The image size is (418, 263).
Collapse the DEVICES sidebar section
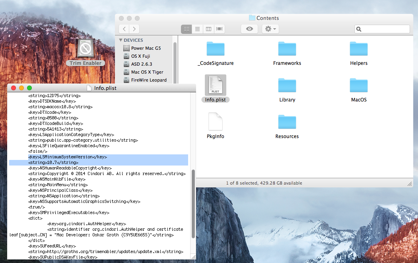[x=121, y=40]
